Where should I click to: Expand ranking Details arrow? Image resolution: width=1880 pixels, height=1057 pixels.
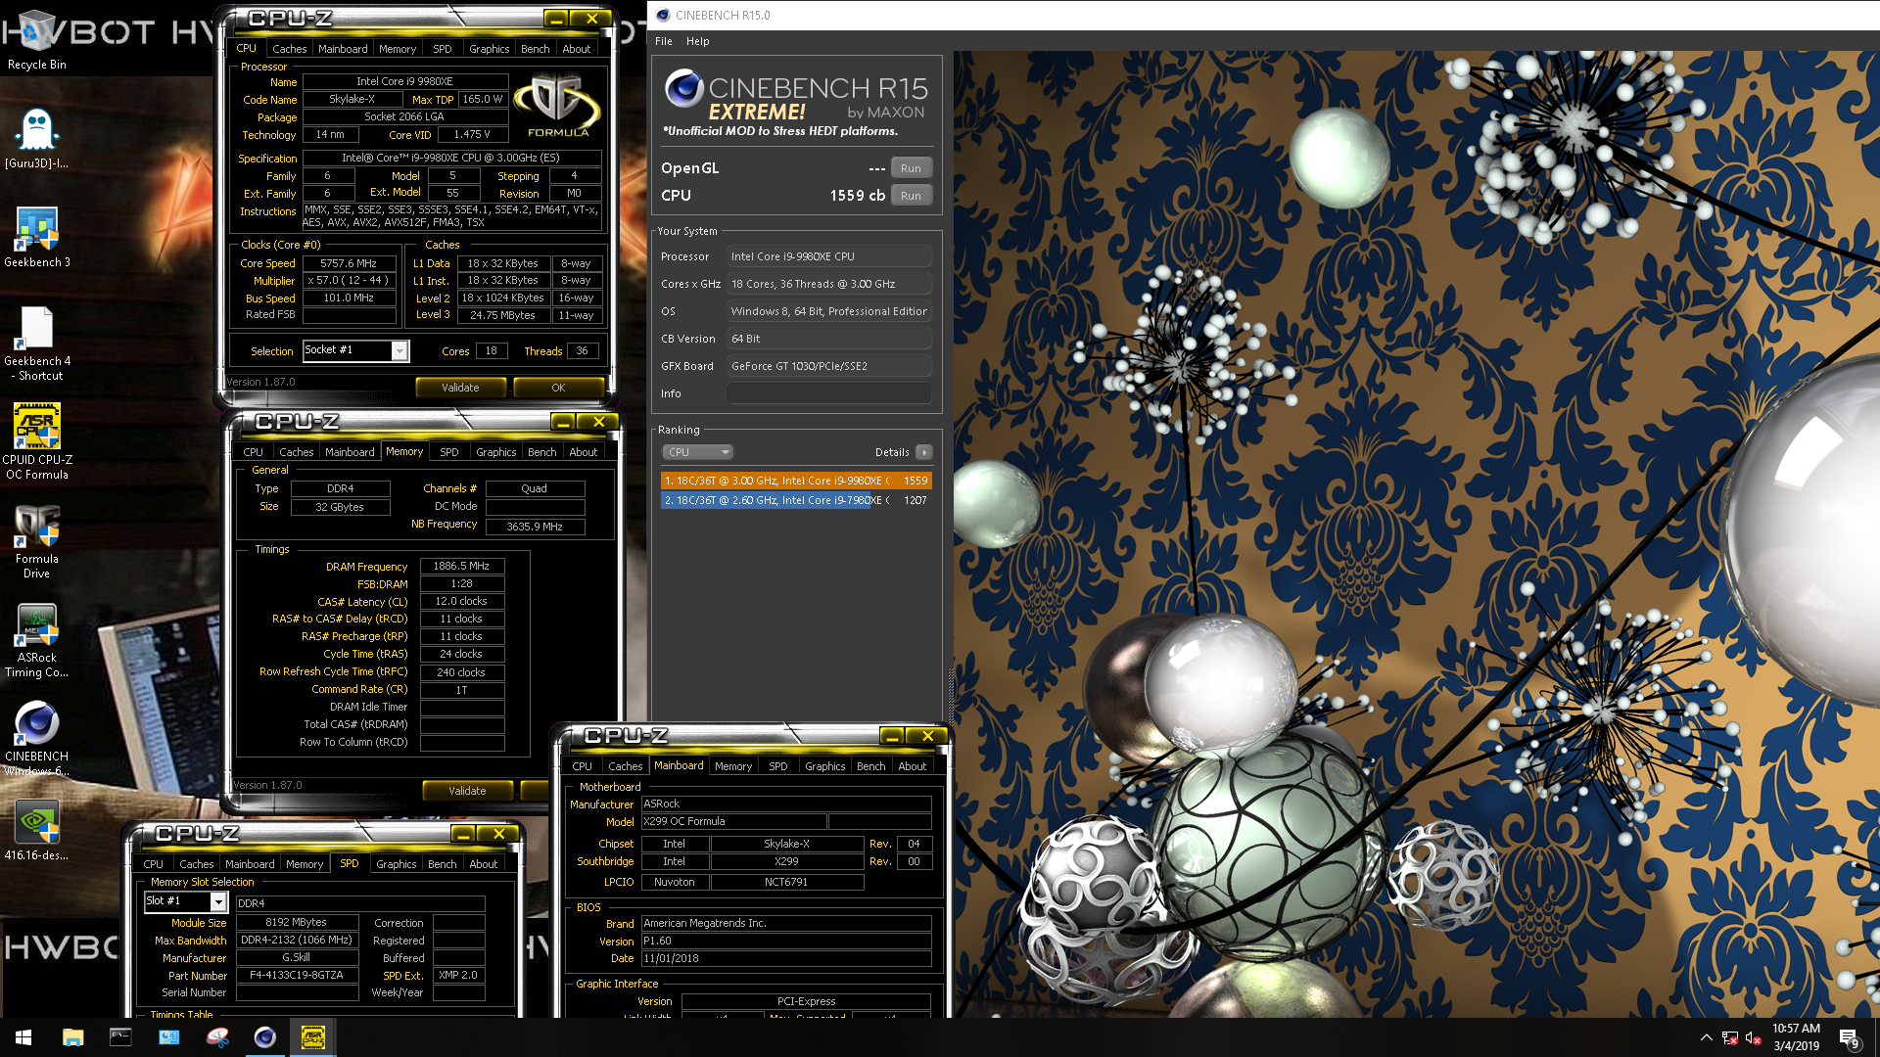coord(923,452)
